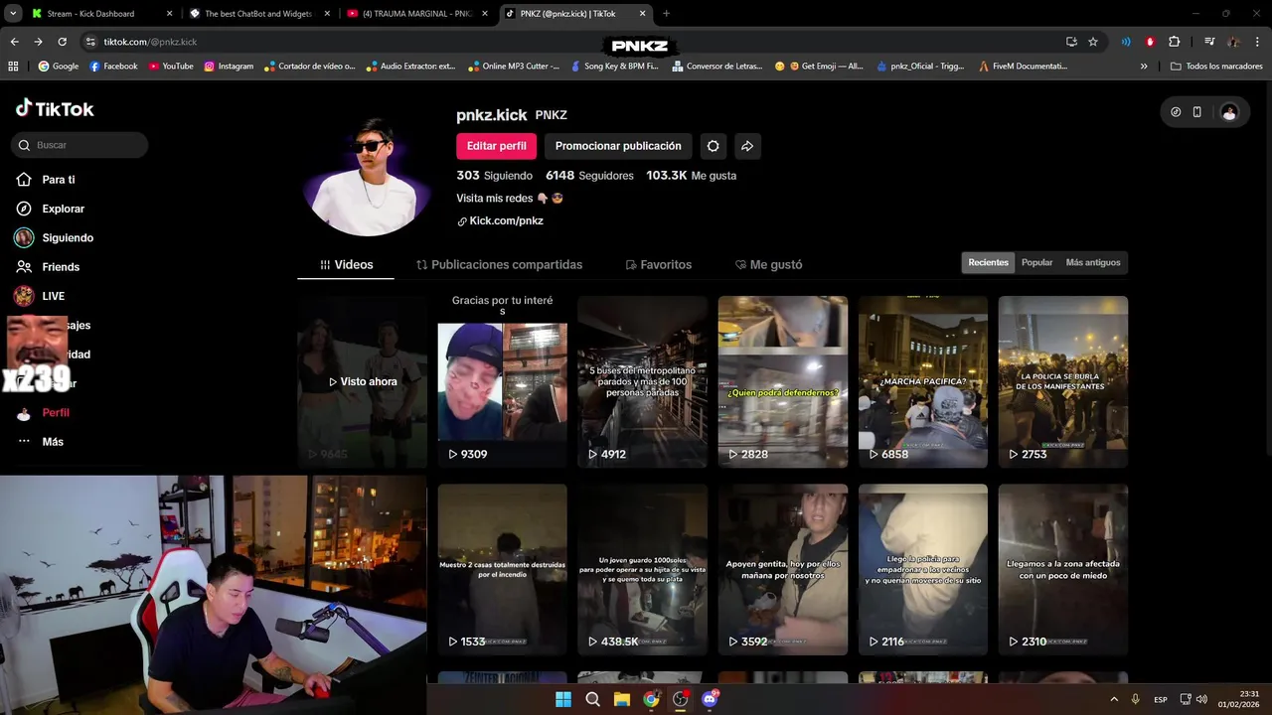Open the tab search dropdown

(x=13, y=14)
